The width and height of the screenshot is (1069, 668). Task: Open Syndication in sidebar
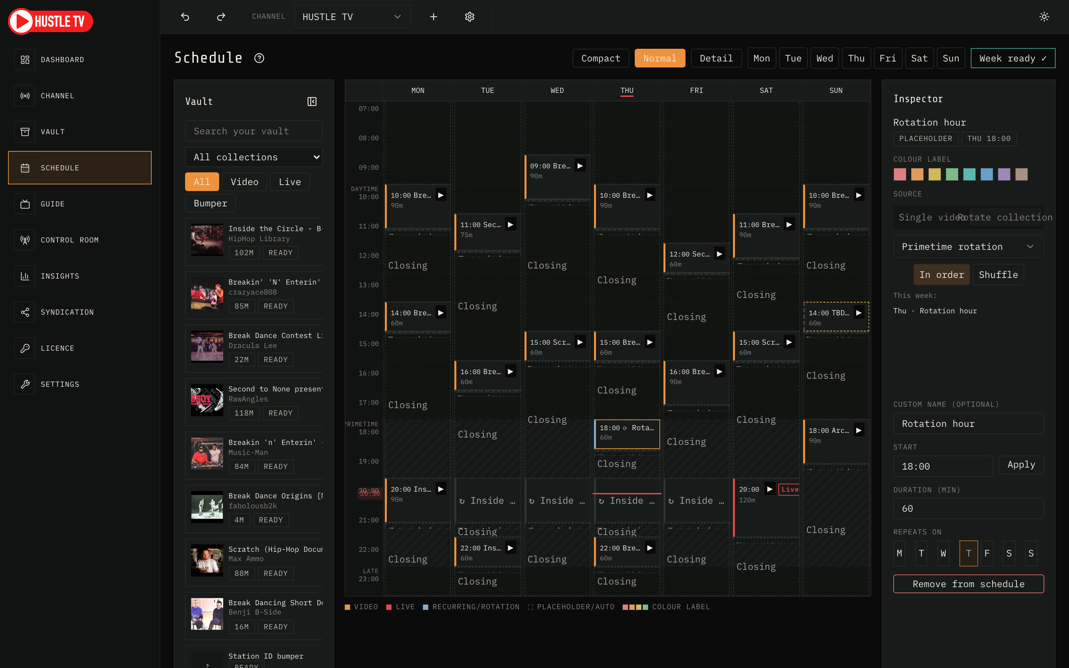80,312
